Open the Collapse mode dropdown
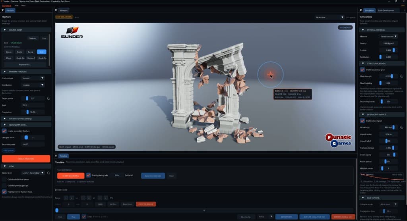Viewport: 407px width, 221px height. tap(388, 204)
